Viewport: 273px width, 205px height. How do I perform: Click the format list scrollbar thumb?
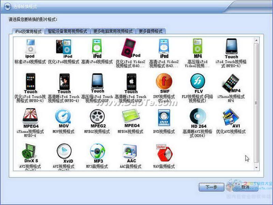click(x=256, y=103)
